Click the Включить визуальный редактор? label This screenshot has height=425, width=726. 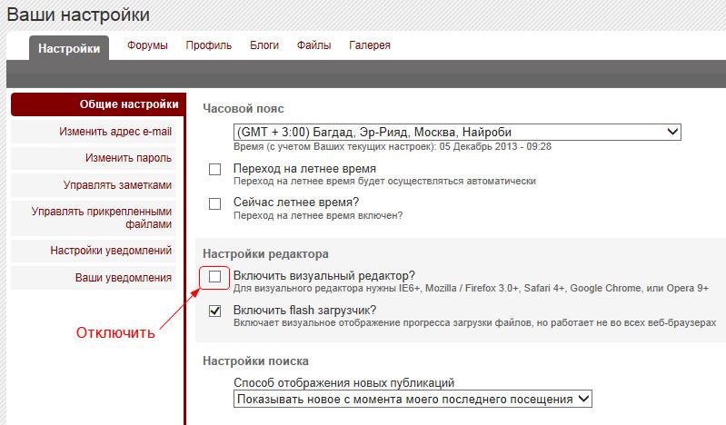(x=324, y=276)
